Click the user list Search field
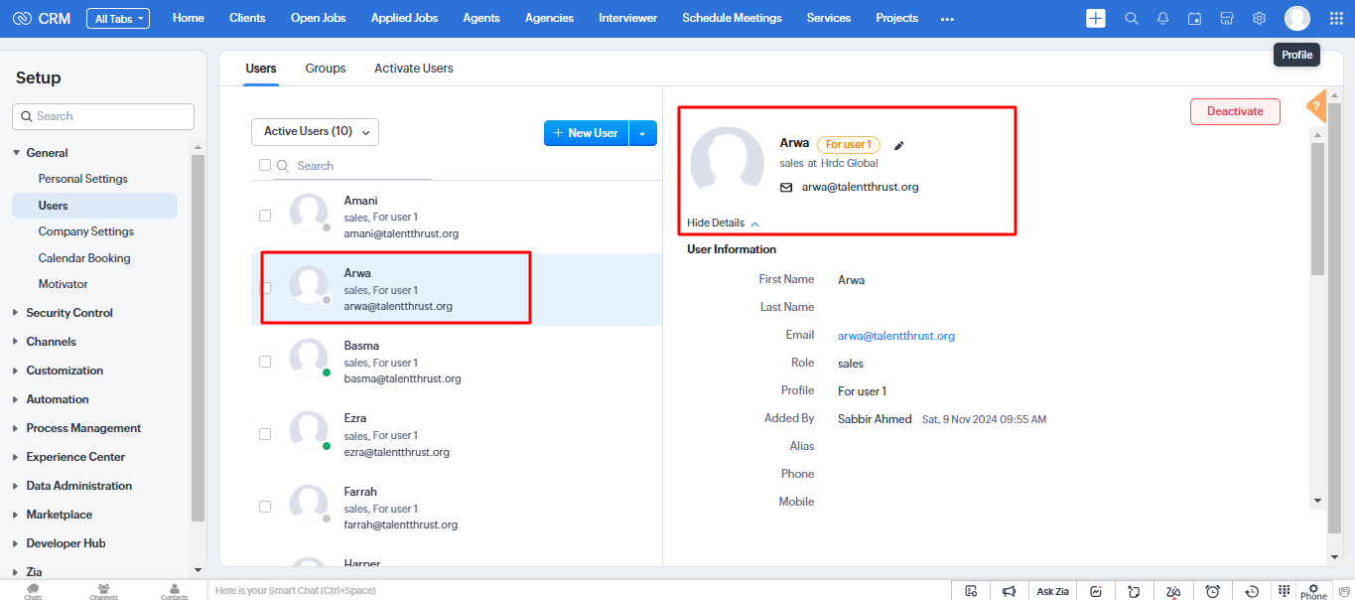Screen dimensions: 1355x600 pyautogui.click(x=352, y=166)
